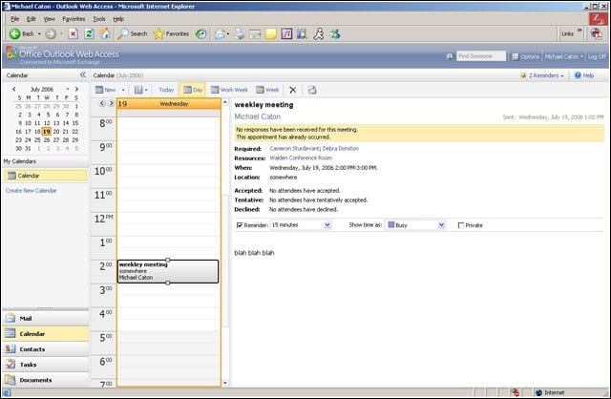This screenshot has height=399, width=611.
Task: Click the Find Someone search field
Action: click(x=481, y=56)
